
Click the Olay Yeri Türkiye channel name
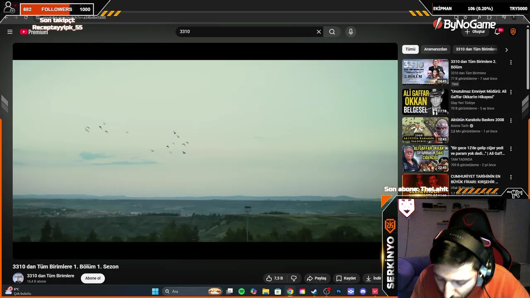coord(463,103)
